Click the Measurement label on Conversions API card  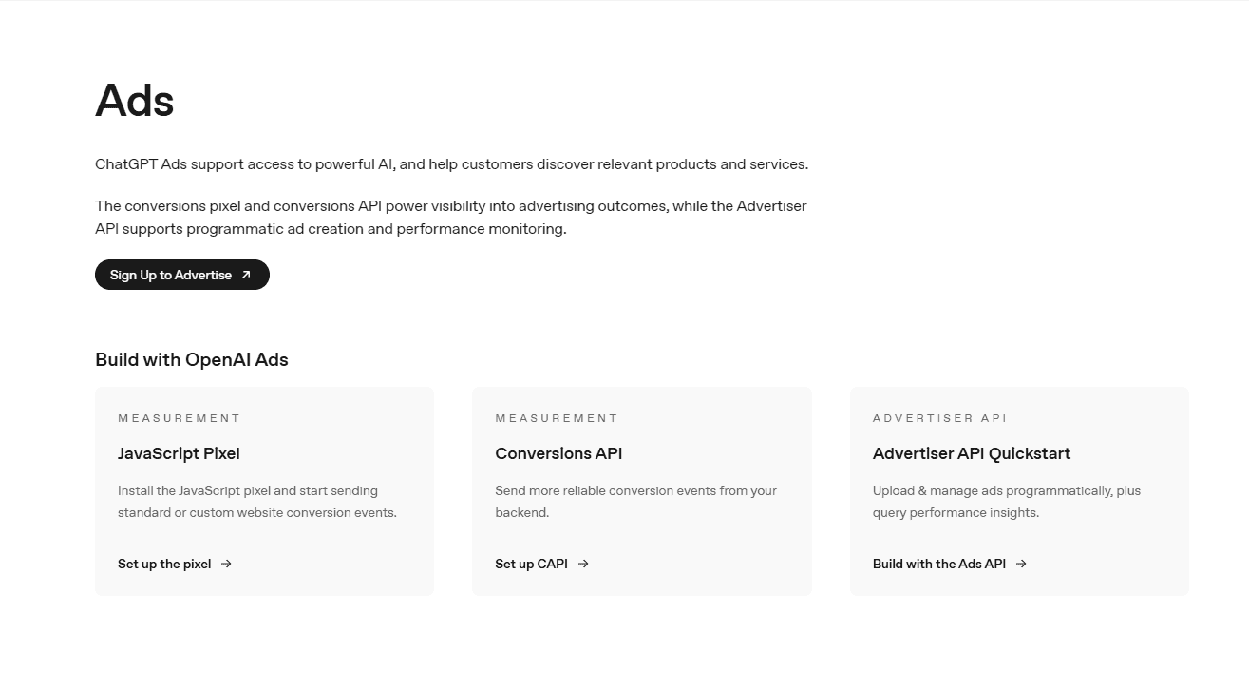click(557, 418)
